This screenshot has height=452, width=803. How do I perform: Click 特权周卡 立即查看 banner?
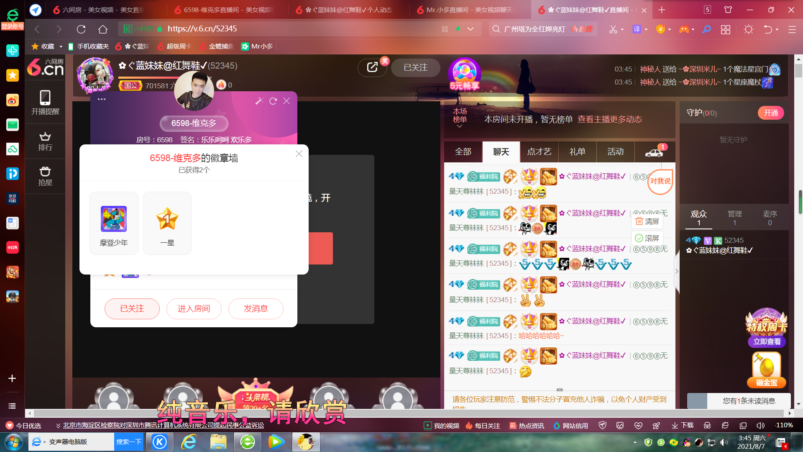[x=767, y=329]
